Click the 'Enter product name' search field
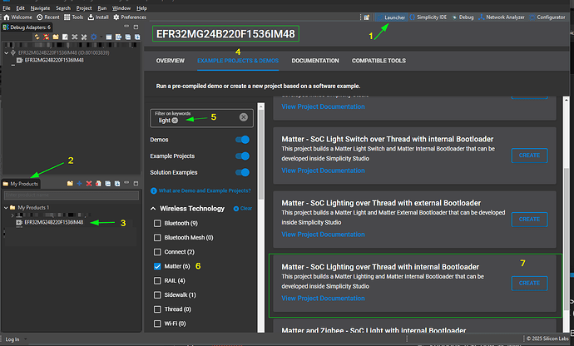This screenshot has width=574, height=346. point(72,195)
